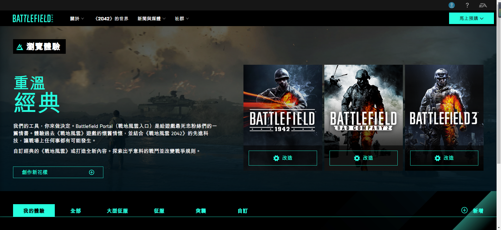
Task: Click the EA logo icon
Action: click(x=483, y=5)
